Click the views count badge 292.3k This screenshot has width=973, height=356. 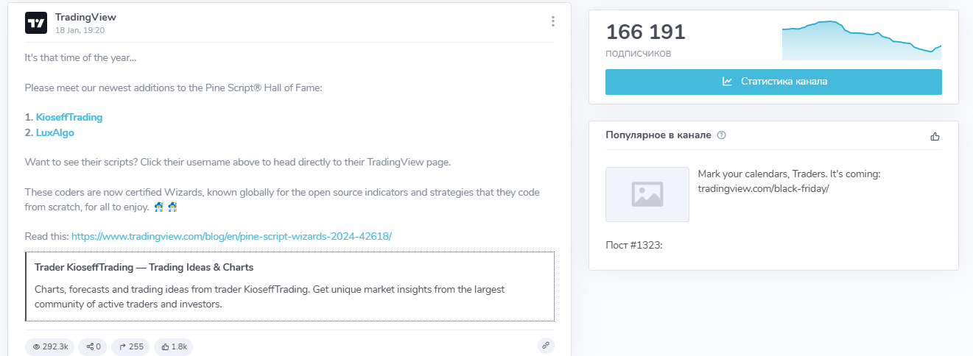click(x=49, y=346)
